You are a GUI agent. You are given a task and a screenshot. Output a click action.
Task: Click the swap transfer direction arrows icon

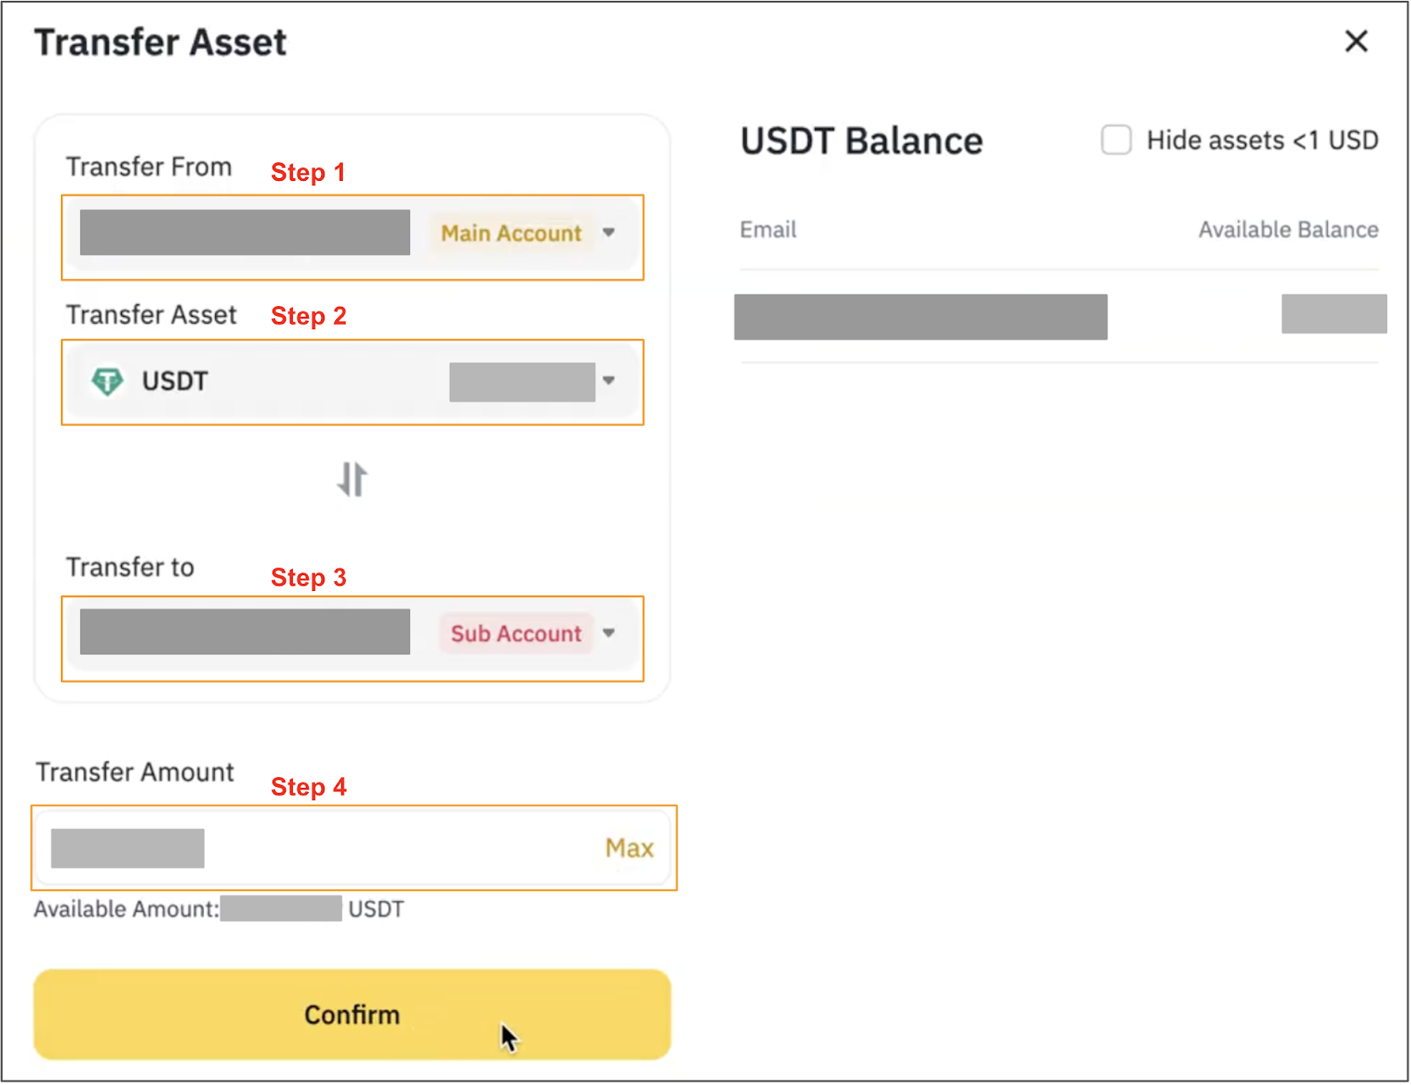pos(352,479)
